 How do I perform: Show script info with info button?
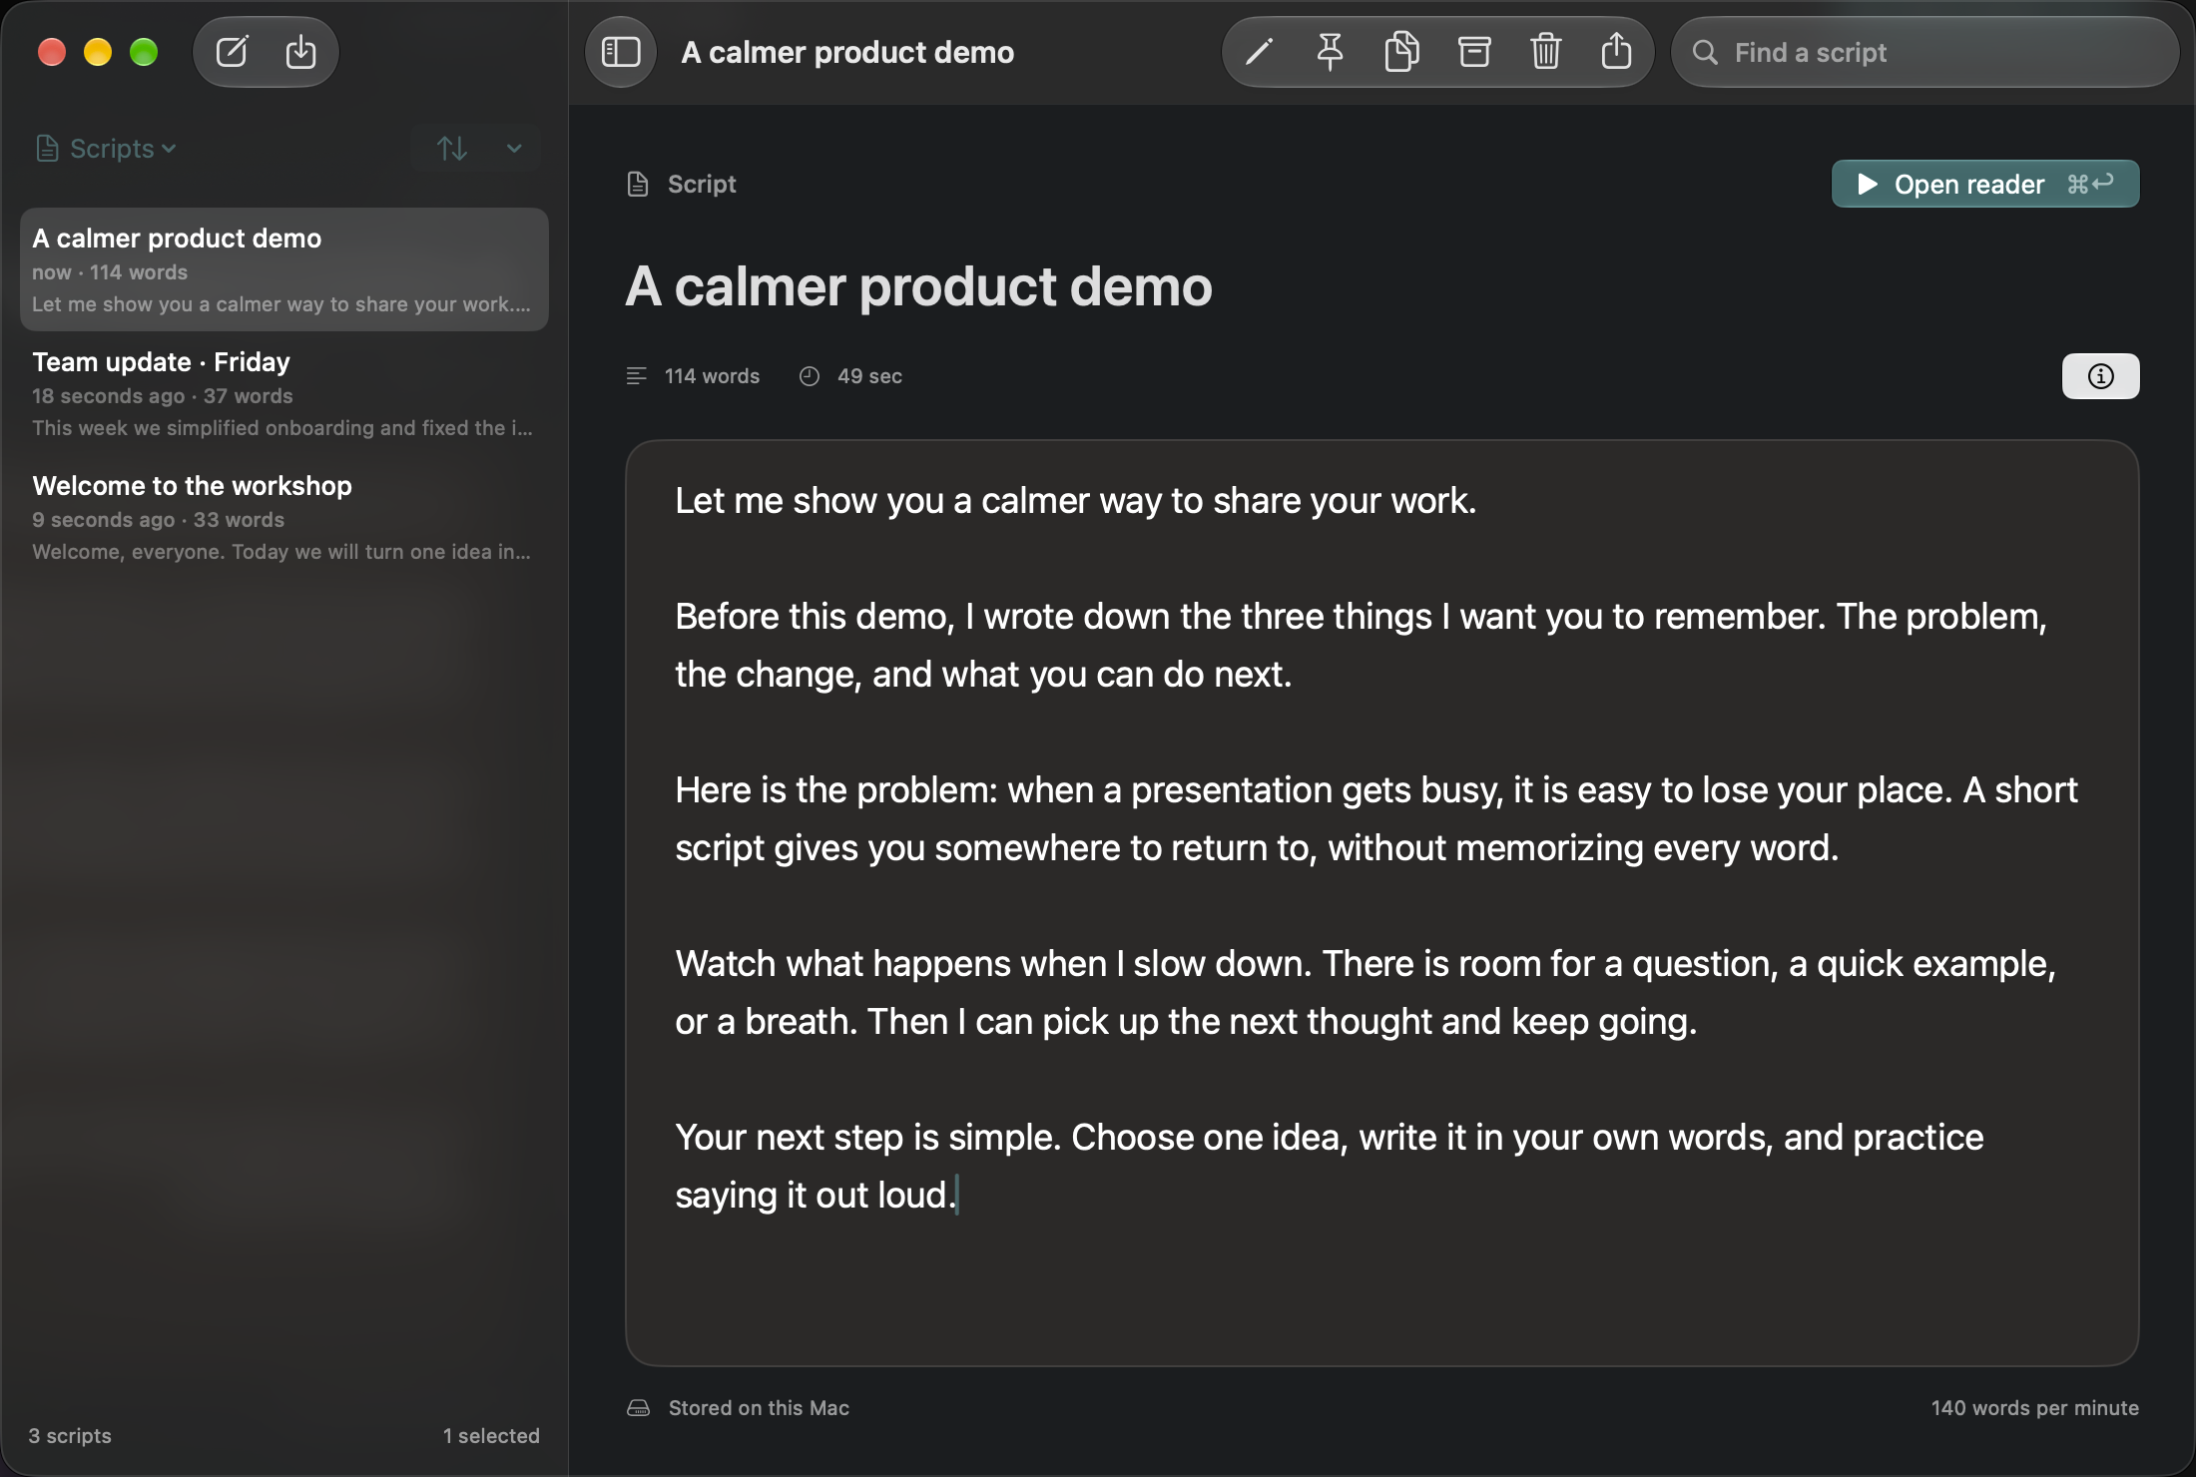pos(2100,376)
